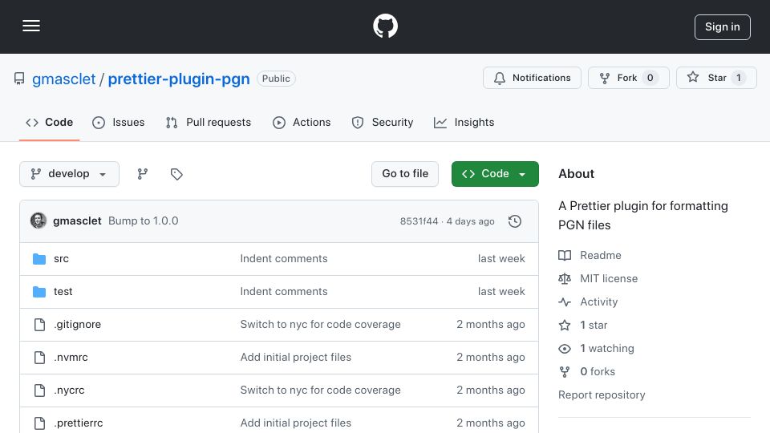Click the Notifications button
The width and height of the screenshot is (770, 433).
coord(532,78)
